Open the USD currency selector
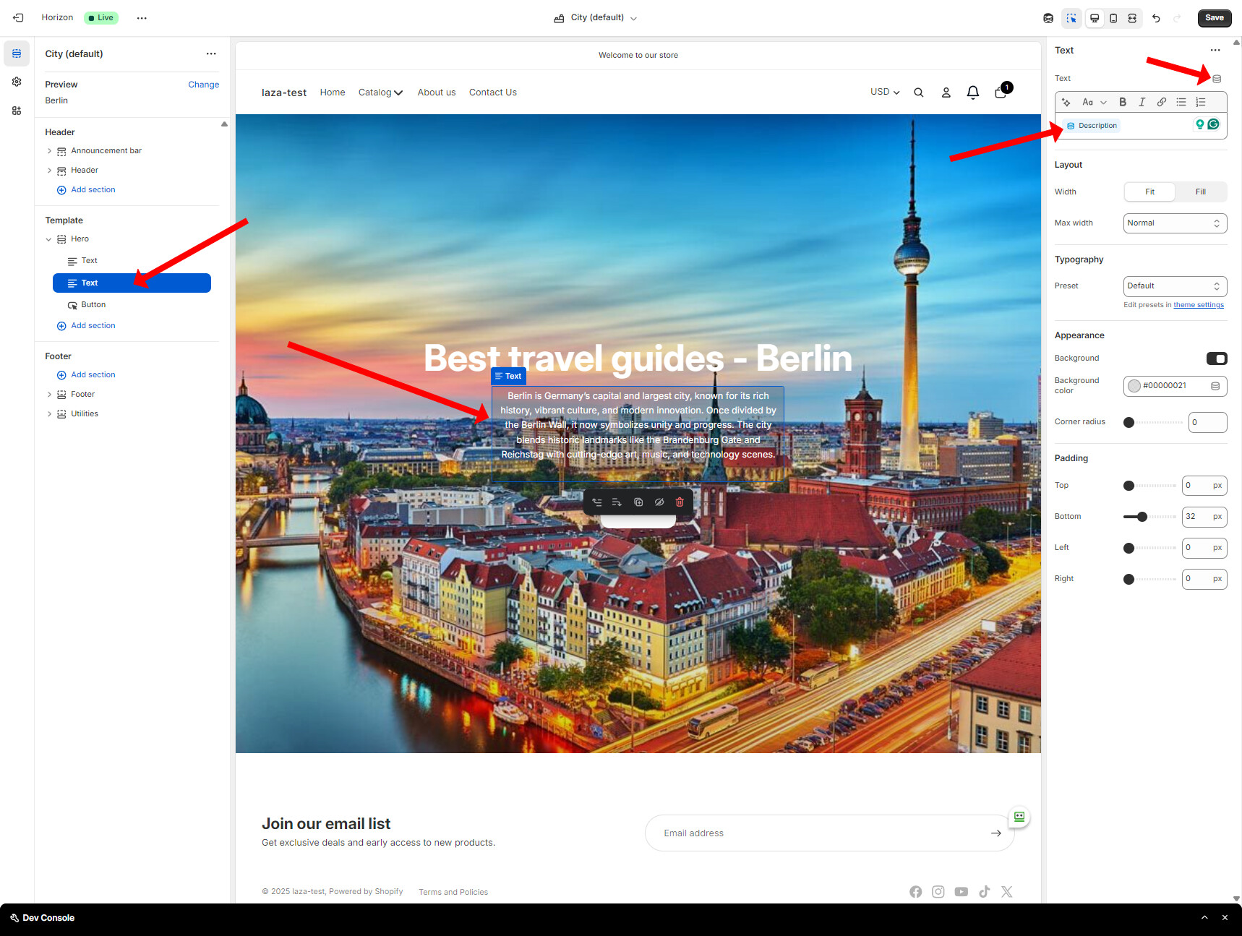 coord(885,92)
